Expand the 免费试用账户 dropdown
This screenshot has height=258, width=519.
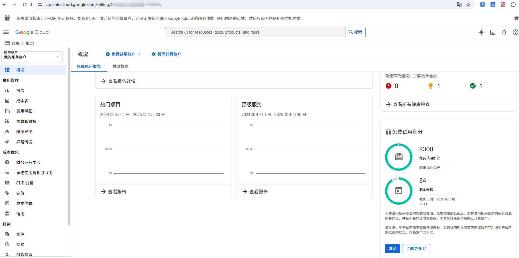tap(123, 54)
